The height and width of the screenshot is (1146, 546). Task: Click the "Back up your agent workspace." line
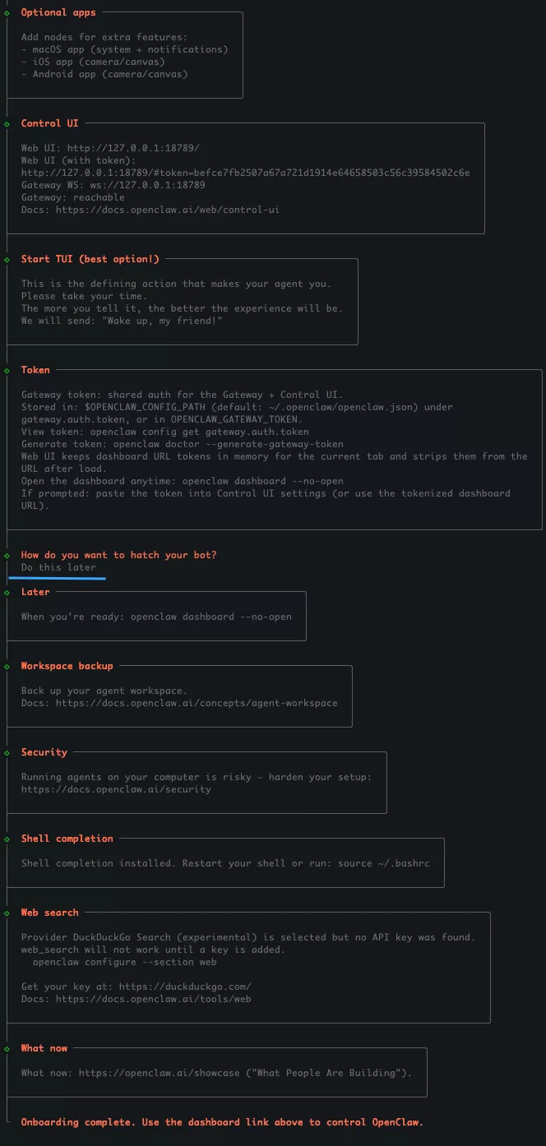coord(104,691)
